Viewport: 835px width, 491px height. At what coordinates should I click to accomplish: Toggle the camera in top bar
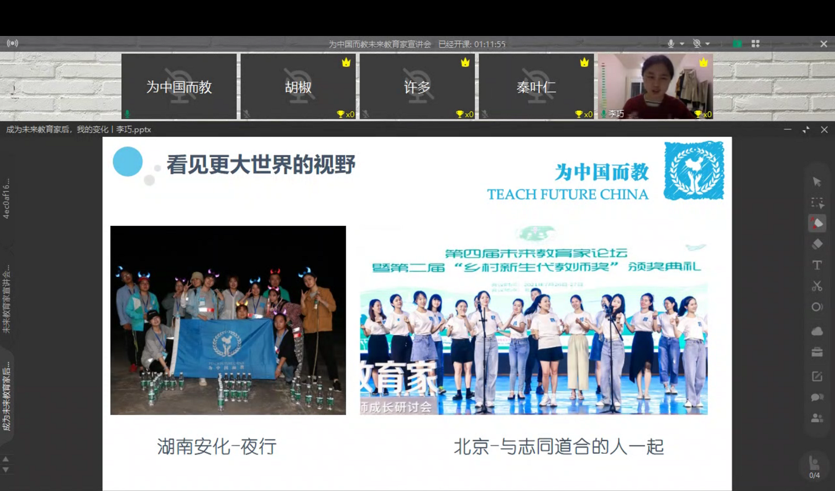pyautogui.click(x=697, y=44)
